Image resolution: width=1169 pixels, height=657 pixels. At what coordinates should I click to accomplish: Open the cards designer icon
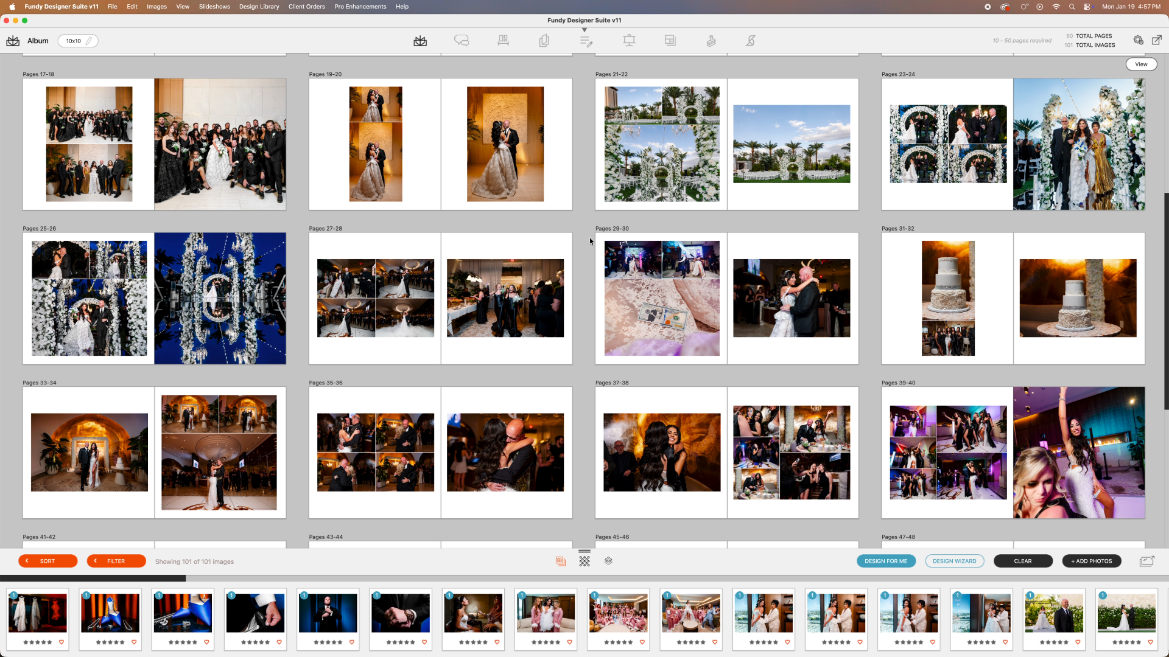point(544,41)
